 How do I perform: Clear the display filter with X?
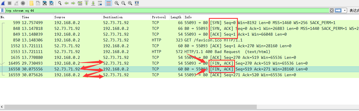tap(331, 10)
